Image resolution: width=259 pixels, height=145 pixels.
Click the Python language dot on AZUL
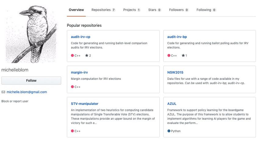click(169, 131)
